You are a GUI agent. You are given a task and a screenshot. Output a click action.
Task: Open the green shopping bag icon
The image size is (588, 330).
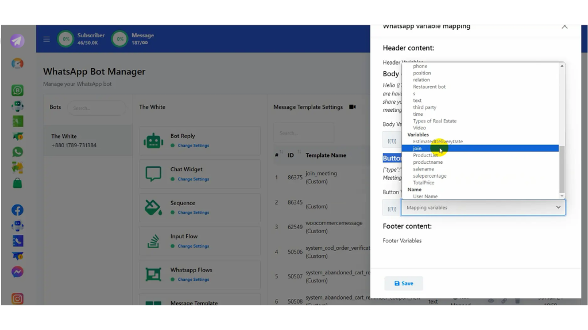[x=17, y=183]
